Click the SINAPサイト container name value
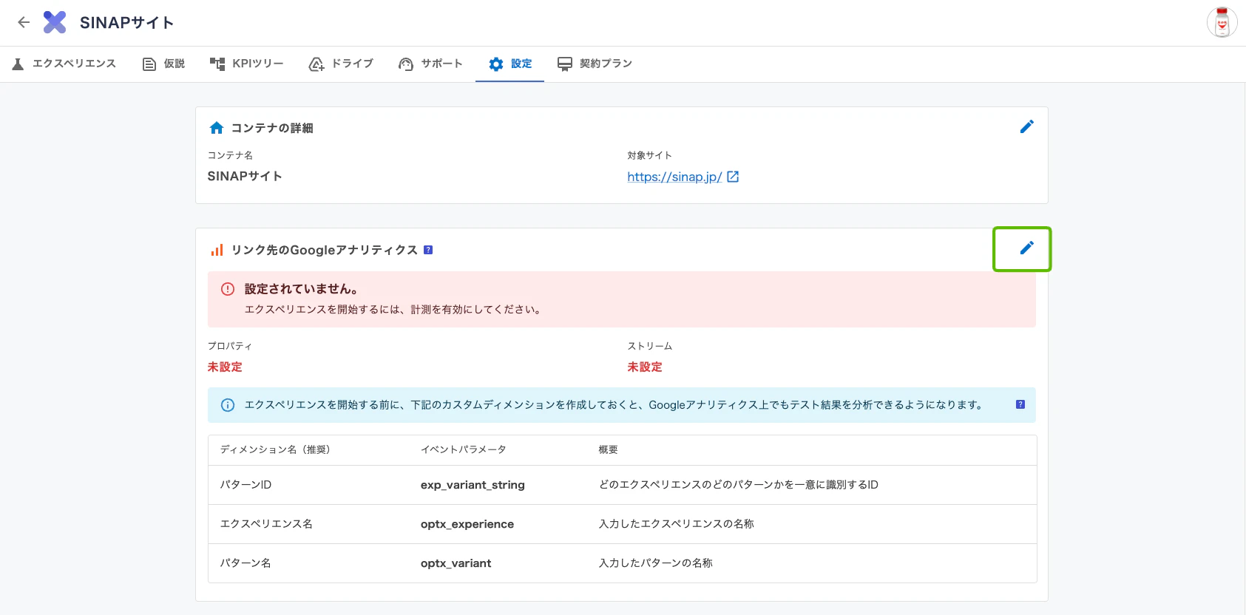The width and height of the screenshot is (1246, 615). [x=245, y=176]
